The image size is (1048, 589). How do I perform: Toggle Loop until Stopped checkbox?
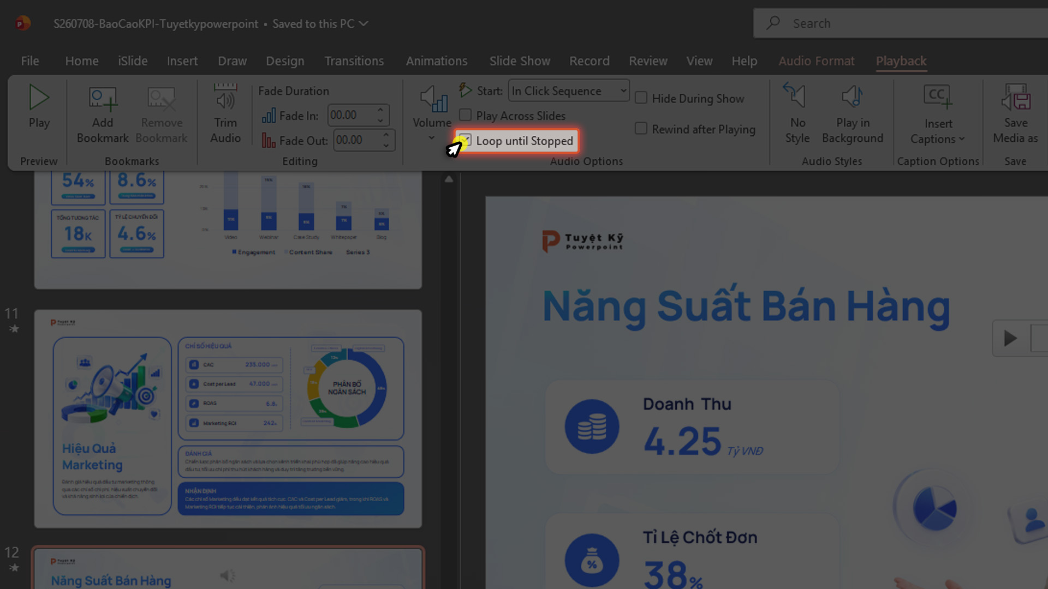tap(465, 141)
